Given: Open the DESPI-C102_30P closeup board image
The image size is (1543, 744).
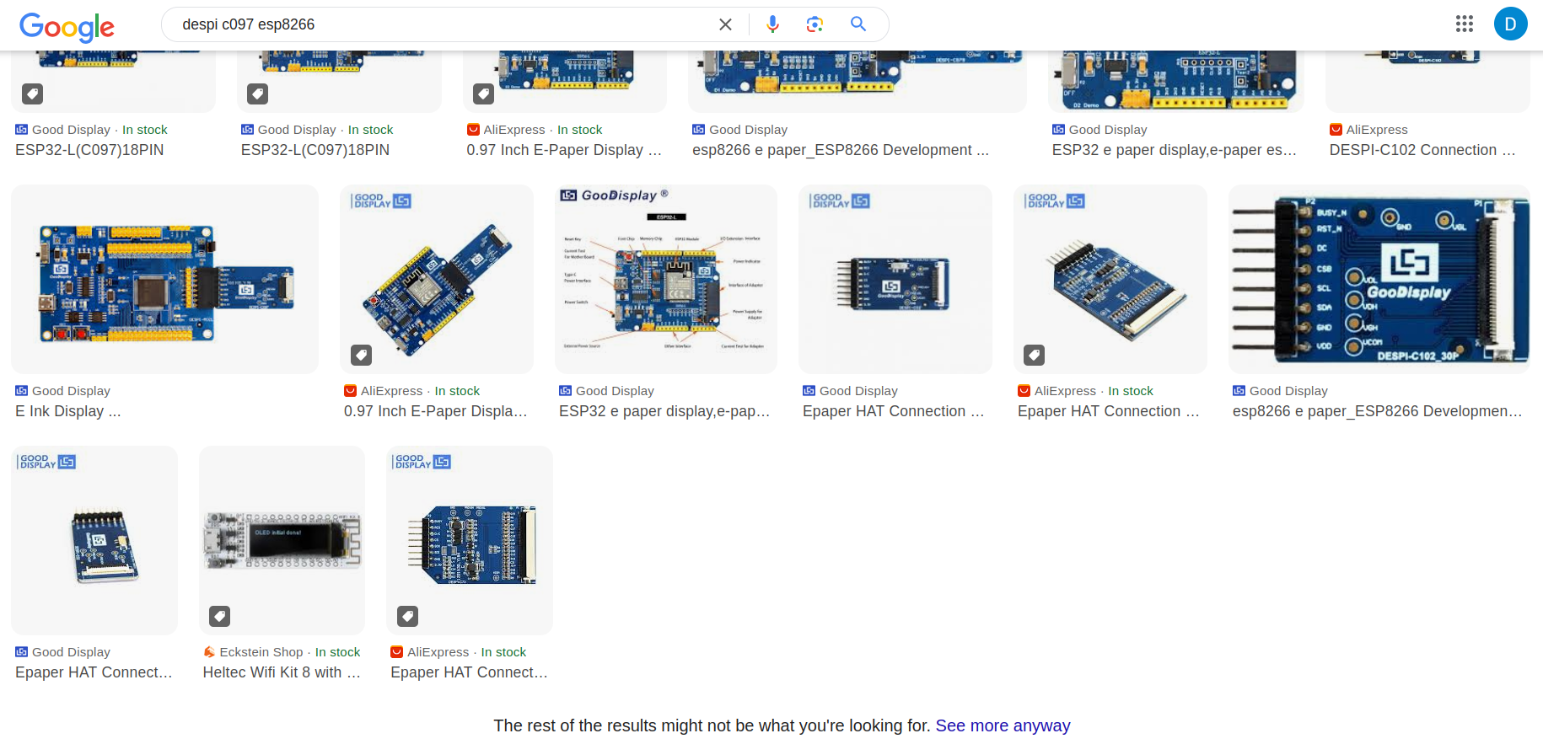Looking at the screenshot, I should point(1379,280).
